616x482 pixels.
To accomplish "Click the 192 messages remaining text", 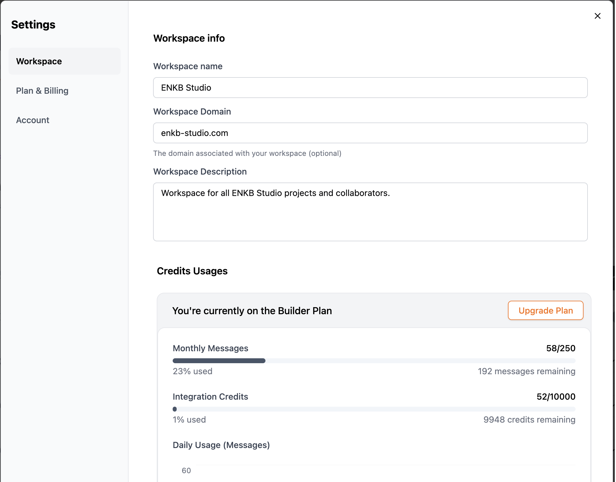I will coord(526,371).
